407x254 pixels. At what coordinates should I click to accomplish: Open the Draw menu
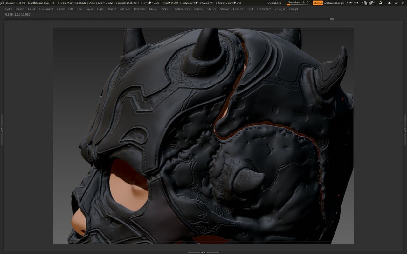(x=61, y=9)
